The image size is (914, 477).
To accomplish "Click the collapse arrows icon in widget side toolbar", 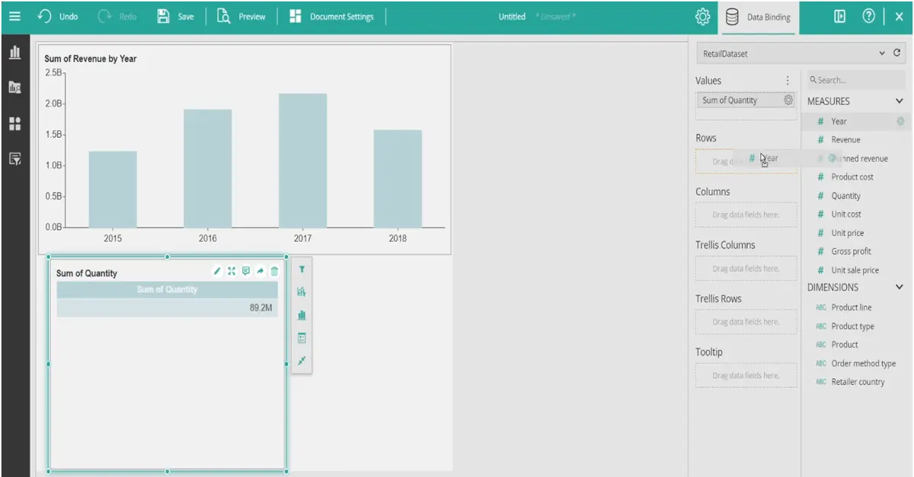I will coord(302,361).
